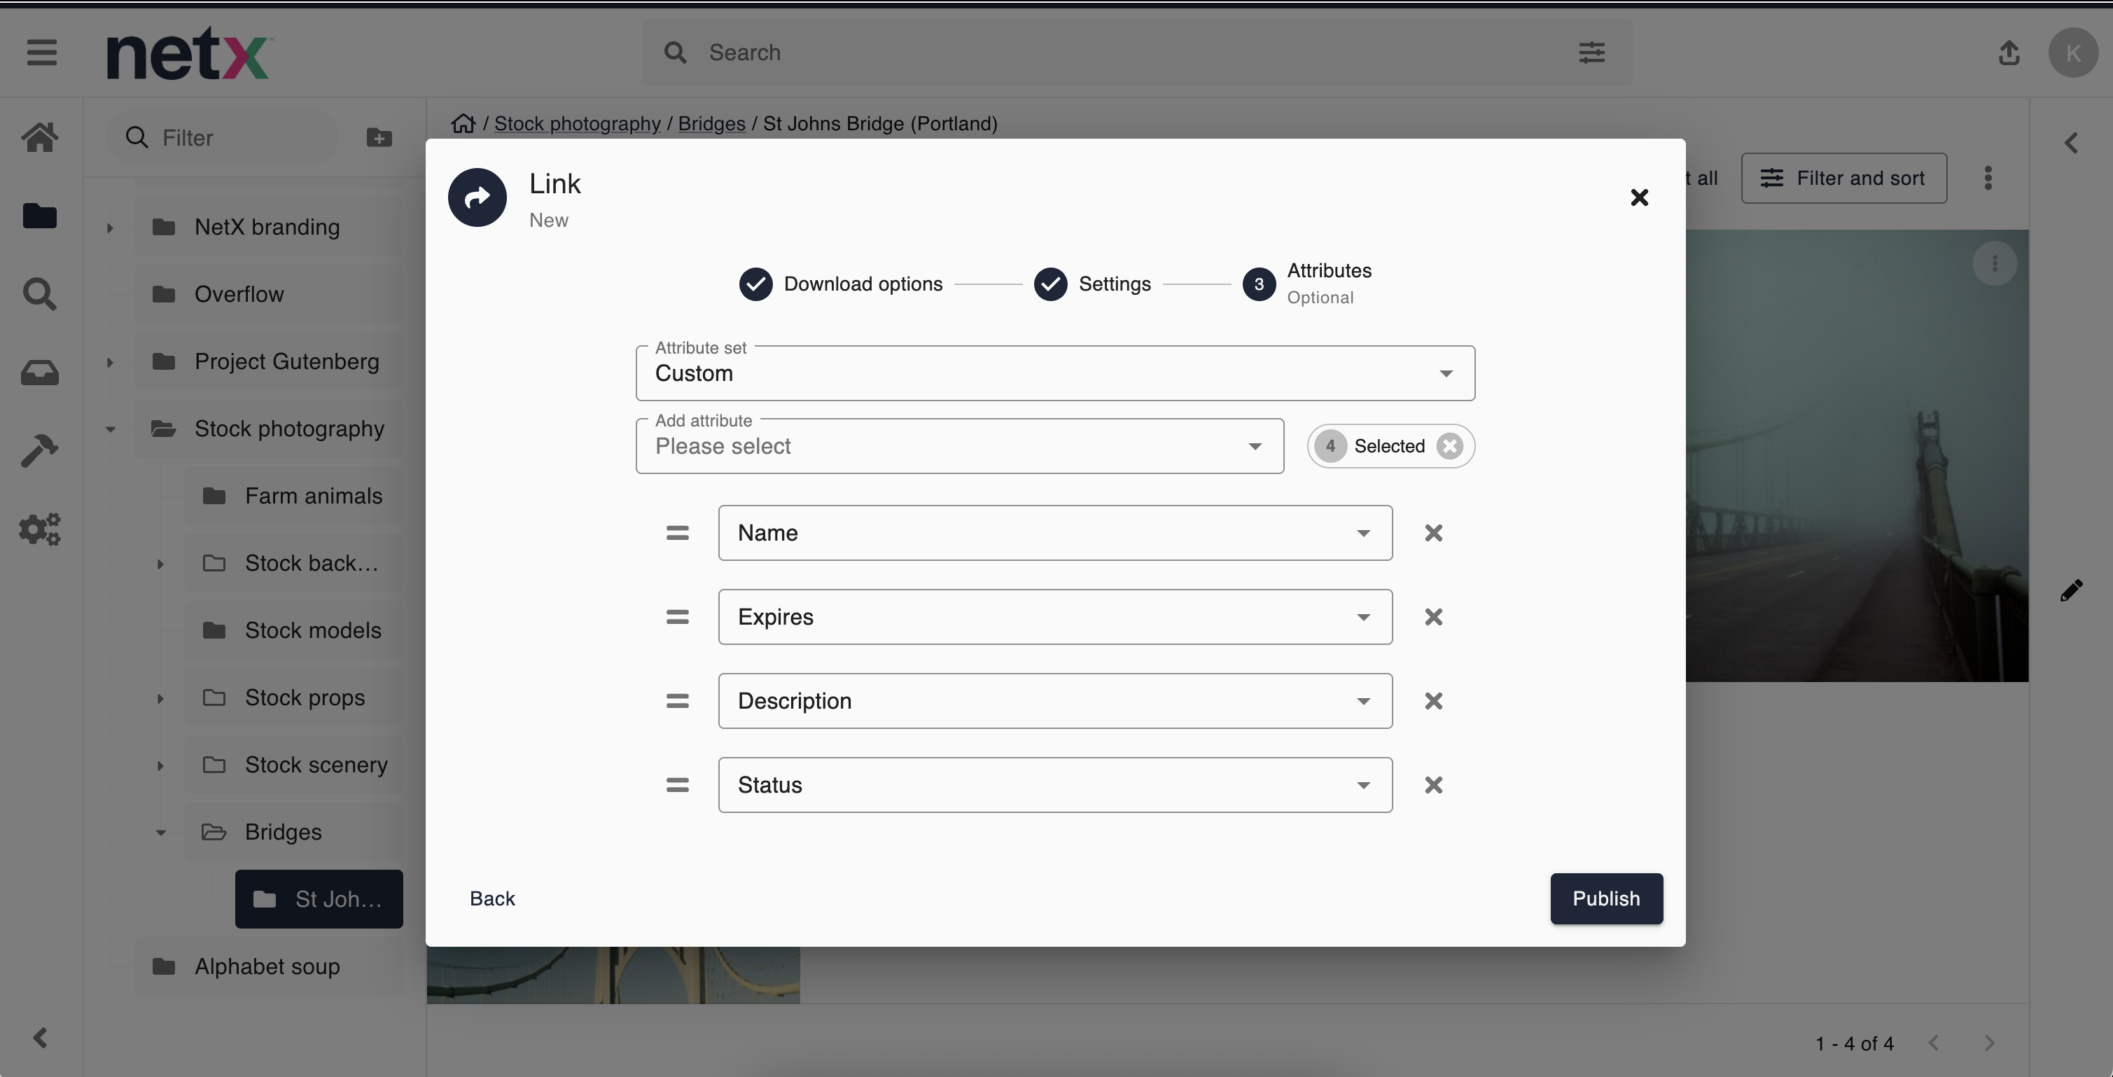Click the Publish button
The width and height of the screenshot is (2113, 1077).
tap(1605, 899)
